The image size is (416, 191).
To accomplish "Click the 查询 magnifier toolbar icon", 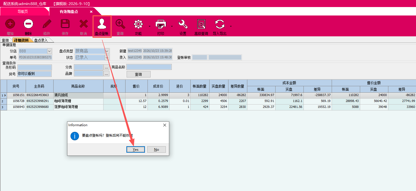I will (x=120, y=24).
